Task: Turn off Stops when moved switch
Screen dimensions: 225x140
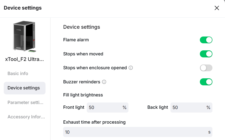Action: pos(206,54)
